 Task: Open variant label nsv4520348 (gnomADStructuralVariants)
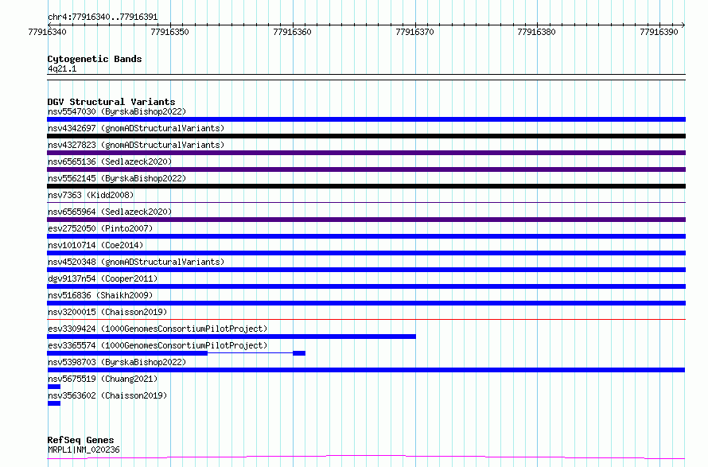136,262
